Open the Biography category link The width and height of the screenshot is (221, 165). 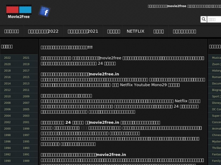[216, 90]
